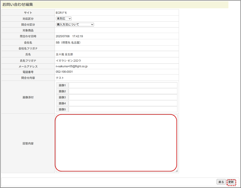The image size is (241, 188).
Task: Focus the 画像2 file input field
Action: point(123,91)
